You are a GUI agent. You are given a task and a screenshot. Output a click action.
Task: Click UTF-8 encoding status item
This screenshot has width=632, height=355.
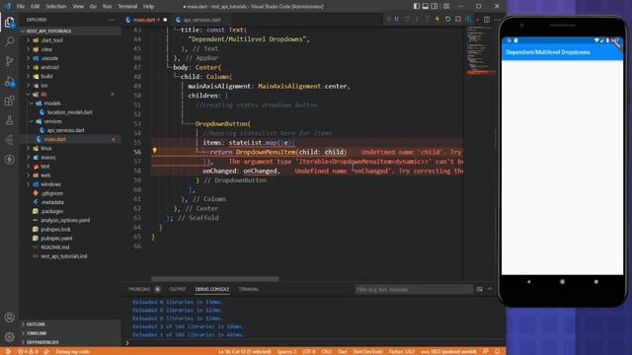308,351
